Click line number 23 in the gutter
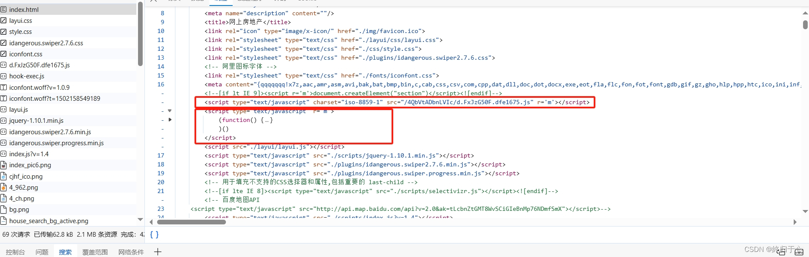Screen dimensions: 809x257 (161, 209)
